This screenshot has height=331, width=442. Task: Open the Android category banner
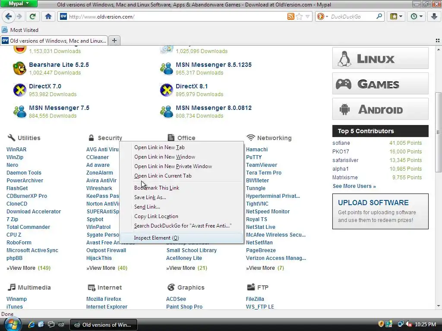pyautogui.click(x=380, y=109)
